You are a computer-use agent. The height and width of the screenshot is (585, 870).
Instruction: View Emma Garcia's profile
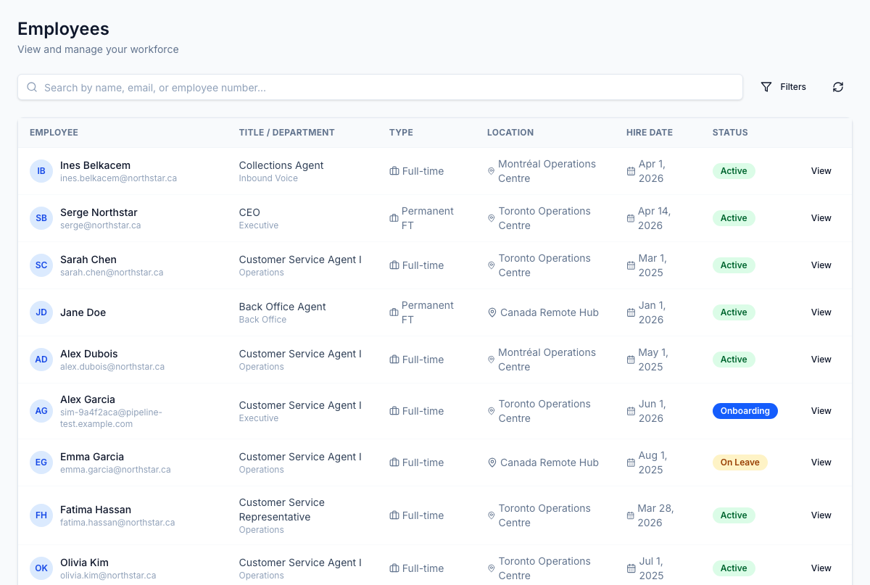point(821,462)
